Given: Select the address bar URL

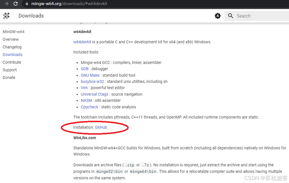Looking at the screenshot, I should pyautogui.click(x=69, y=4).
